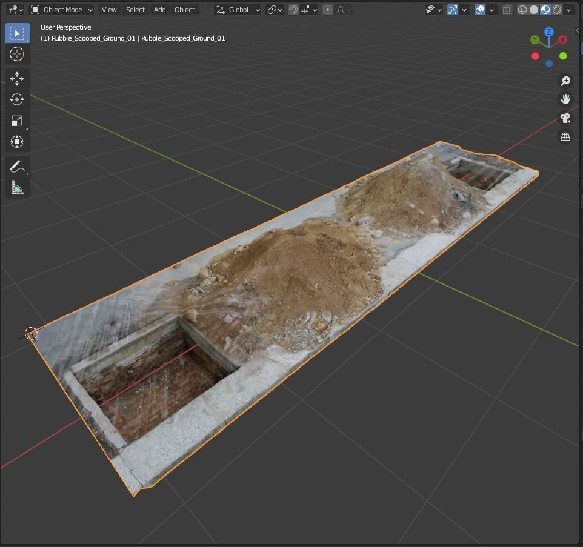Expand the gizmo options dropdown arrow
The image size is (583, 547).
pyautogui.click(x=464, y=10)
